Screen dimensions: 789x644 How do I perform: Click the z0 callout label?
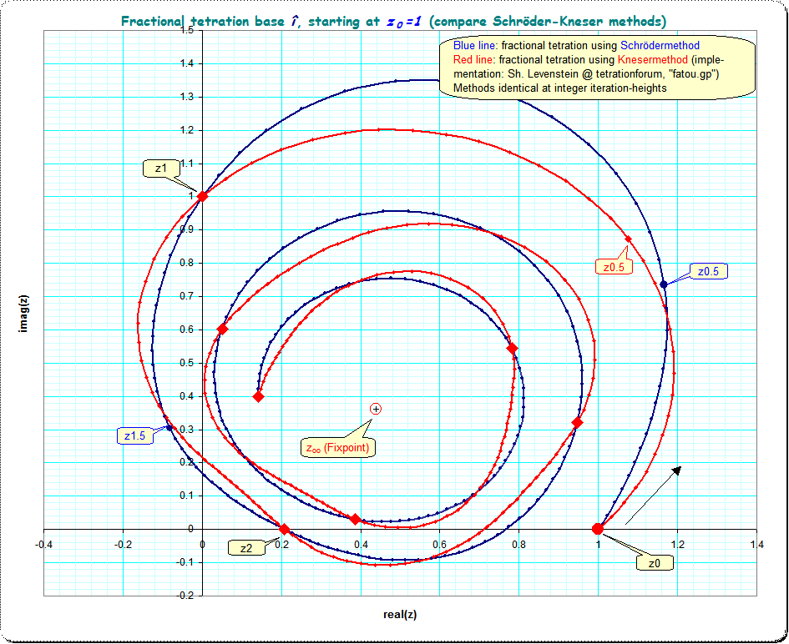654,563
